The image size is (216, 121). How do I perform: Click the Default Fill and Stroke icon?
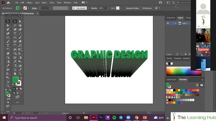(x=13, y=85)
